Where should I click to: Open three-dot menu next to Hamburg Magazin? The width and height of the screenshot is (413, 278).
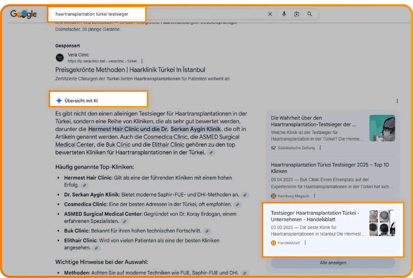(314, 196)
